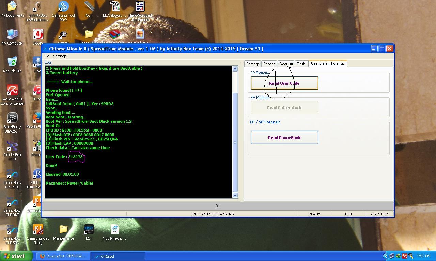Click the log scrollbar down arrow
This screenshot has width=436, height=261.
[235, 195]
